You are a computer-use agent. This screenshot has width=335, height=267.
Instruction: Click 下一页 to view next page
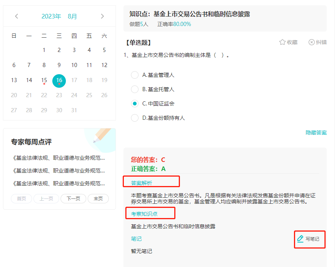[73, 198]
